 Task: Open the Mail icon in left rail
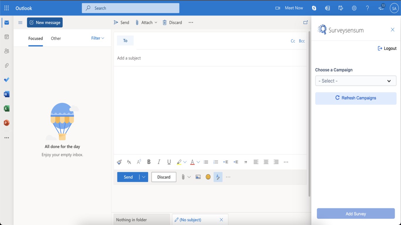6,23
